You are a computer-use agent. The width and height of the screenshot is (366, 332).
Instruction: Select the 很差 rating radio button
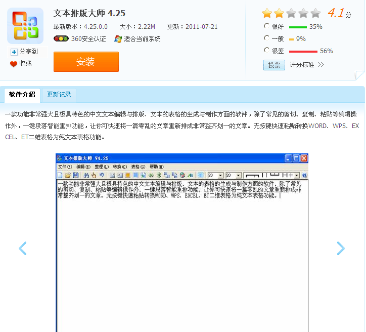pos(267,50)
